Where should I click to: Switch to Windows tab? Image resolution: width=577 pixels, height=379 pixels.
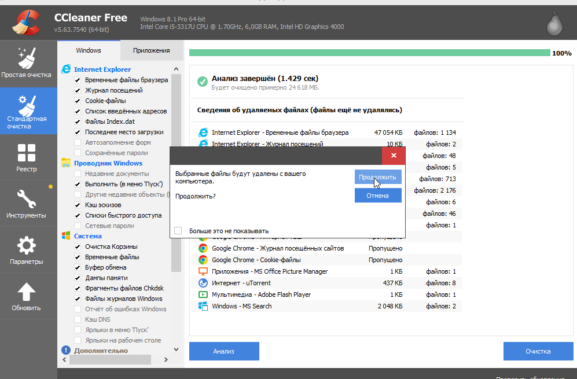(89, 50)
